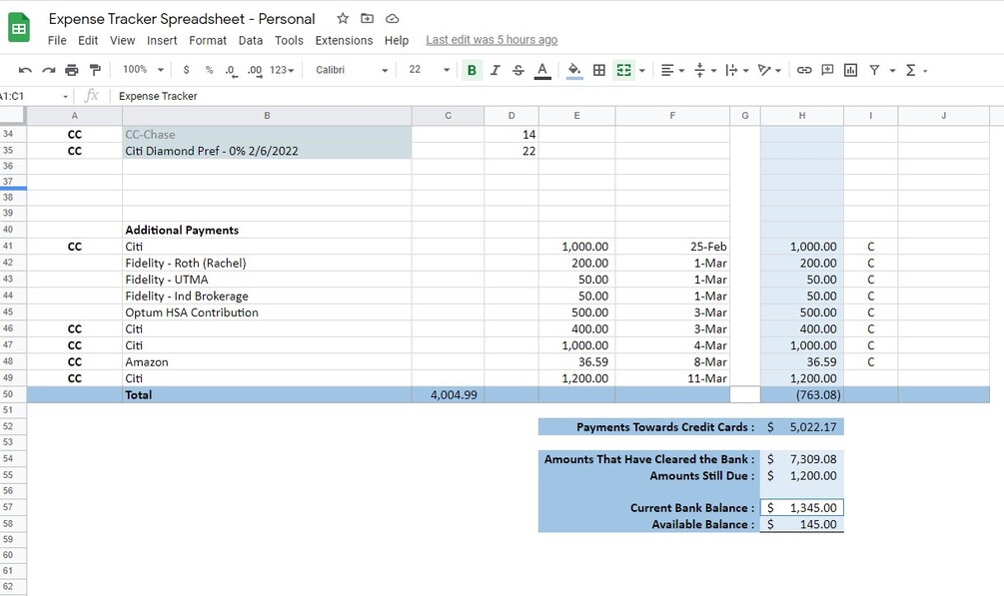
Task: Select the Amazon 36.59 amount in column E
Action: coord(576,361)
